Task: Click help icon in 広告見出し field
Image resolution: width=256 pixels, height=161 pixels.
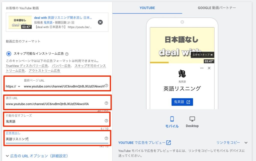Action: click(106, 138)
